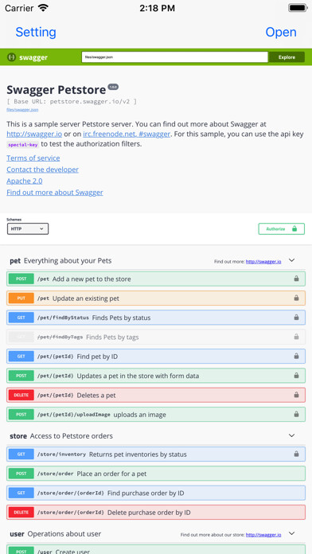Viewport: 312px width, 554px height.
Task: Open the Contact the developer link
Action: coord(42,170)
